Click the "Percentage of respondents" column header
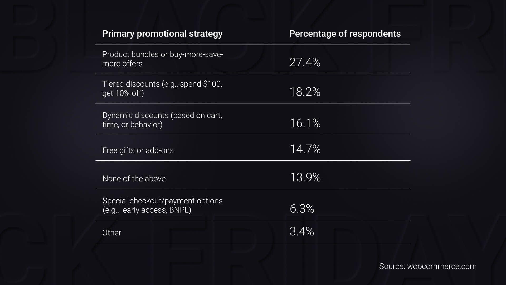 [345, 34]
